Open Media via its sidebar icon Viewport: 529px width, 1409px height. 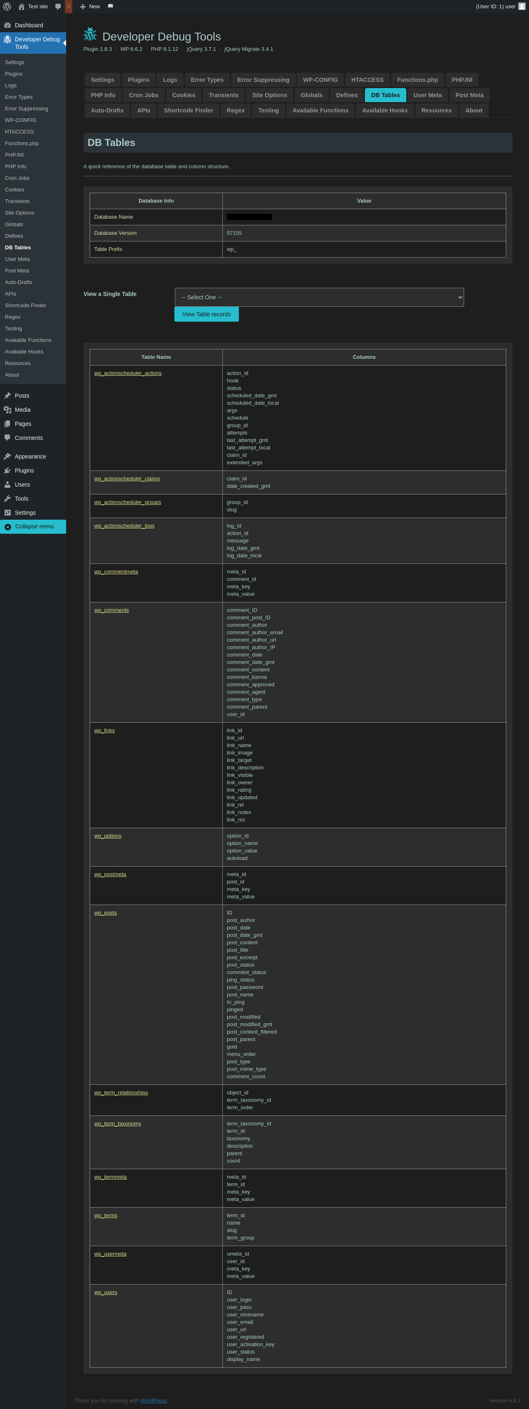coord(7,410)
